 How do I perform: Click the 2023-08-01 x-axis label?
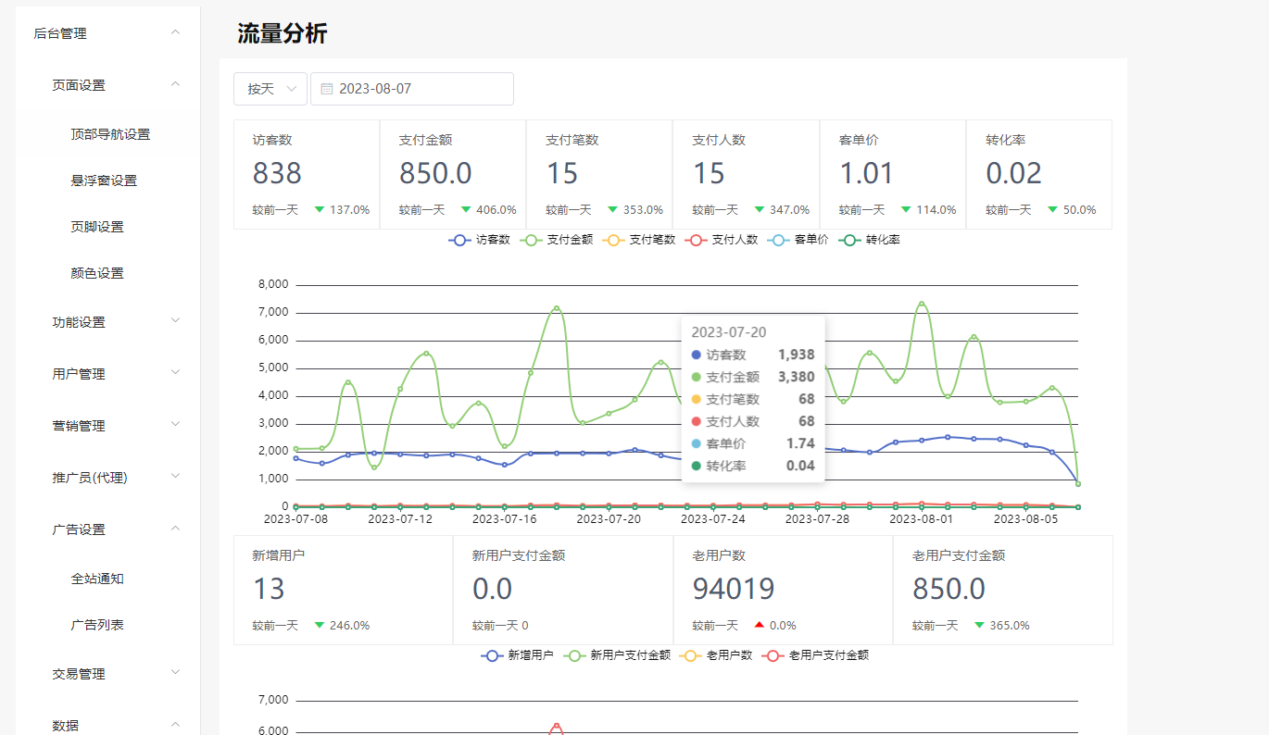pos(922,518)
